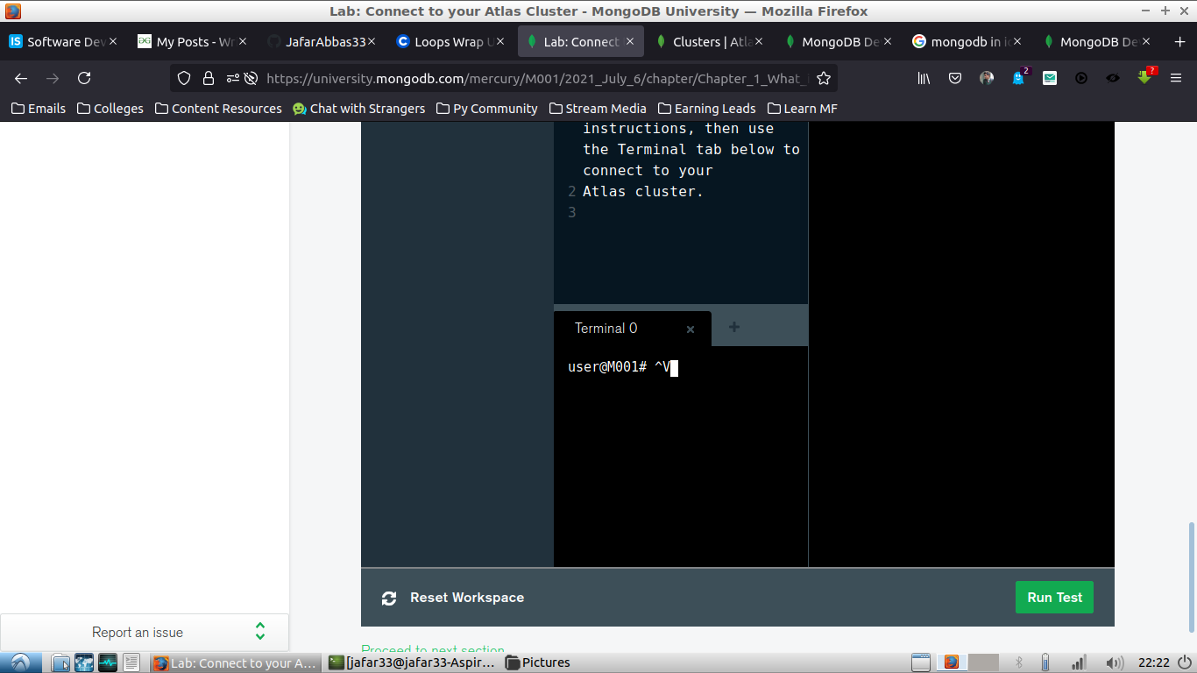Open the Emails bookmark folder
The image size is (1197, 673).
39,109
